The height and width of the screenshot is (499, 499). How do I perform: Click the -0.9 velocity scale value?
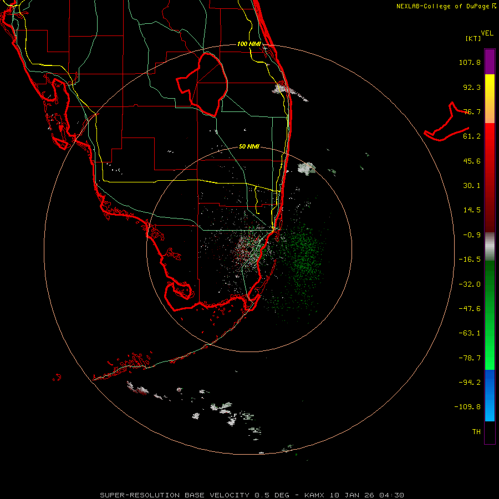[x=472, y=235]
